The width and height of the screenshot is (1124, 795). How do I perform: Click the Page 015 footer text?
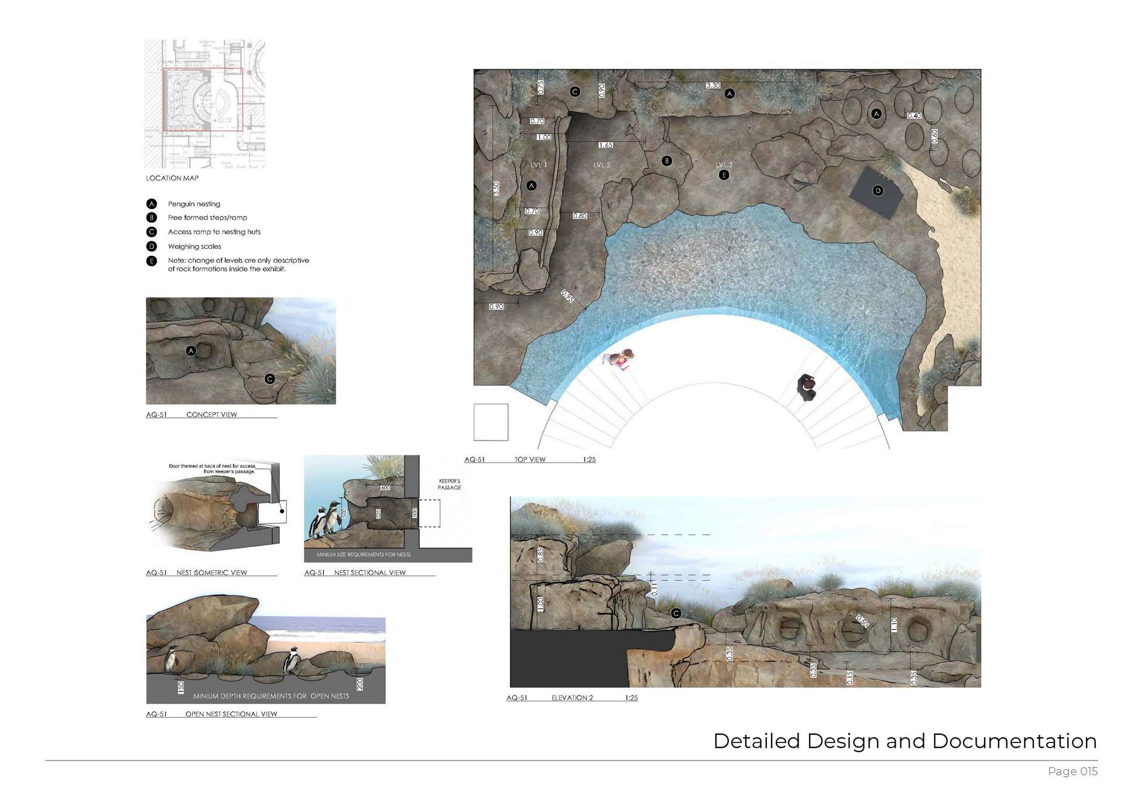pos(1072,771)
